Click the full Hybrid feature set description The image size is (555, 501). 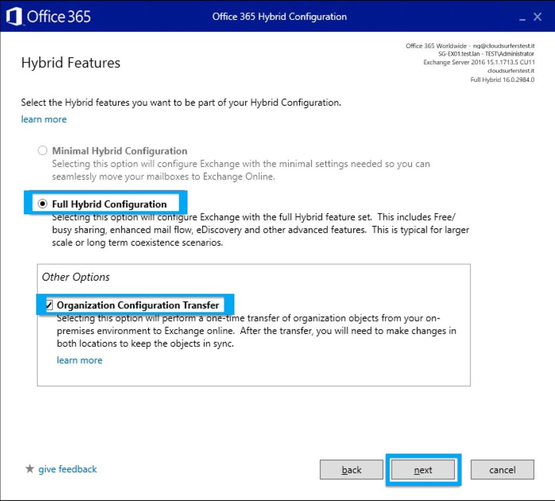(261, 230)
